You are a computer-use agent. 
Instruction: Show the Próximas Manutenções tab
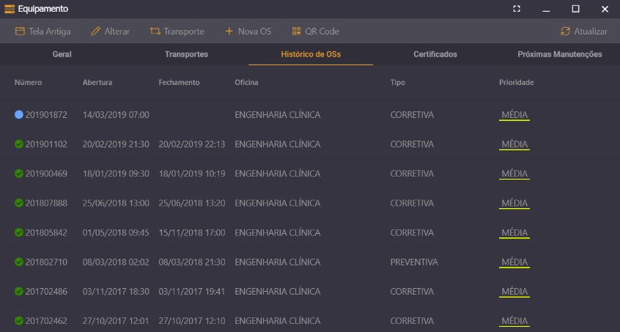pyautogui.click(x=559, y=54)
